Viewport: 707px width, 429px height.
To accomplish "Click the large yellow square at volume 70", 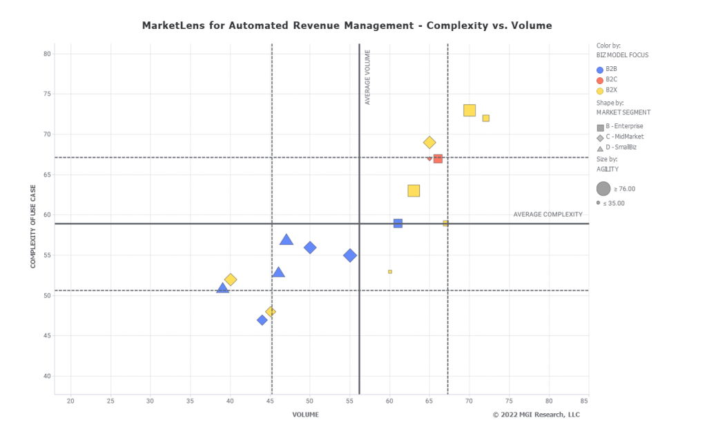I will [469, 110].
